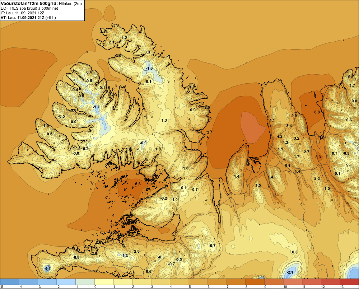Click the 1.2 temperature value
Image resolution: width=359 pixels, height=289 pixels.
124,38
